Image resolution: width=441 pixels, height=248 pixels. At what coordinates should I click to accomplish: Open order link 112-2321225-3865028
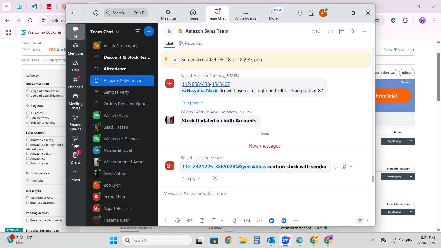pyautogui.click(x=209, y=167)
